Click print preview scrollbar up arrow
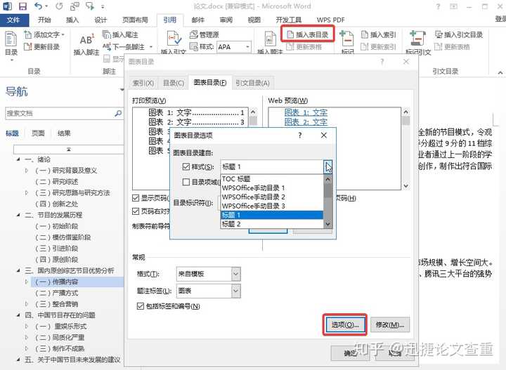 coord(253,112)
